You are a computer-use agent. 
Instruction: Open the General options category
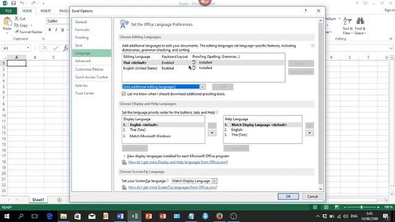[x=81, y=22]
